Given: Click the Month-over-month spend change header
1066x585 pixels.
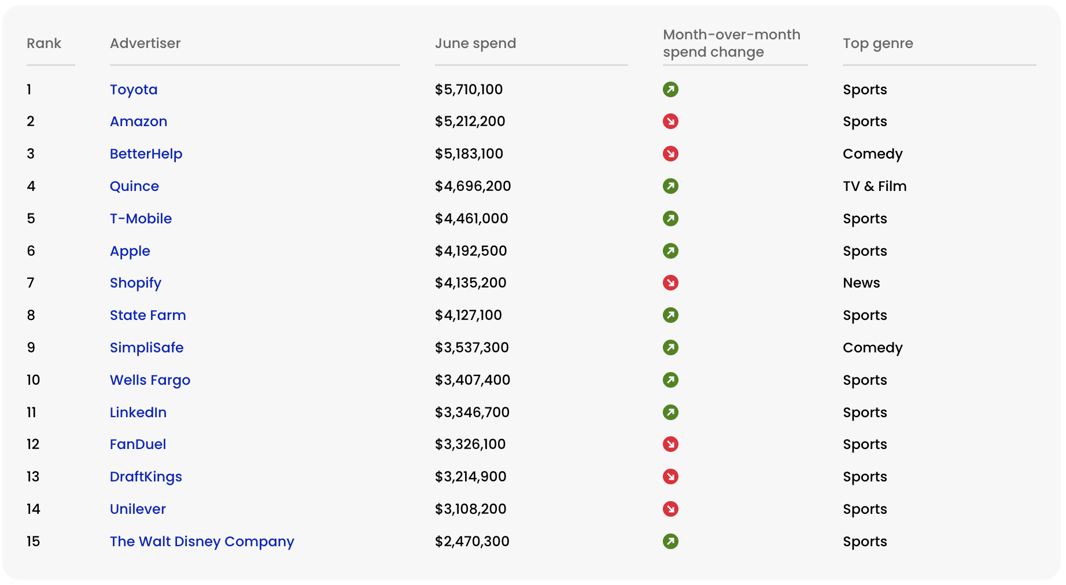Looking at the screenshot, I should pyautogui.click(x=732, y=43).
